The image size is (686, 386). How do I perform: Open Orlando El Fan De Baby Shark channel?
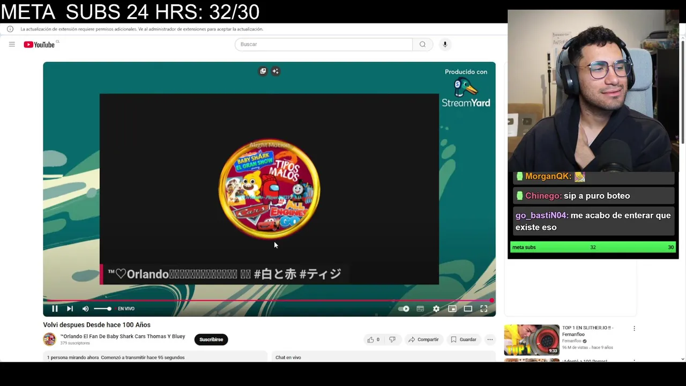(x=123, y=337)
